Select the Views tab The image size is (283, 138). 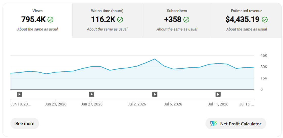38,20
